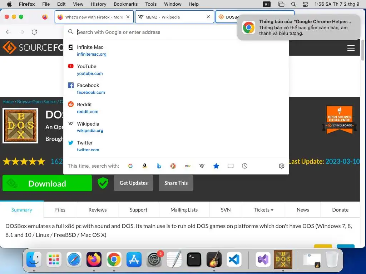Search this time with eBay icon
Image resolution: width=366 pixels, height=274 pixels.
[188, 166]
